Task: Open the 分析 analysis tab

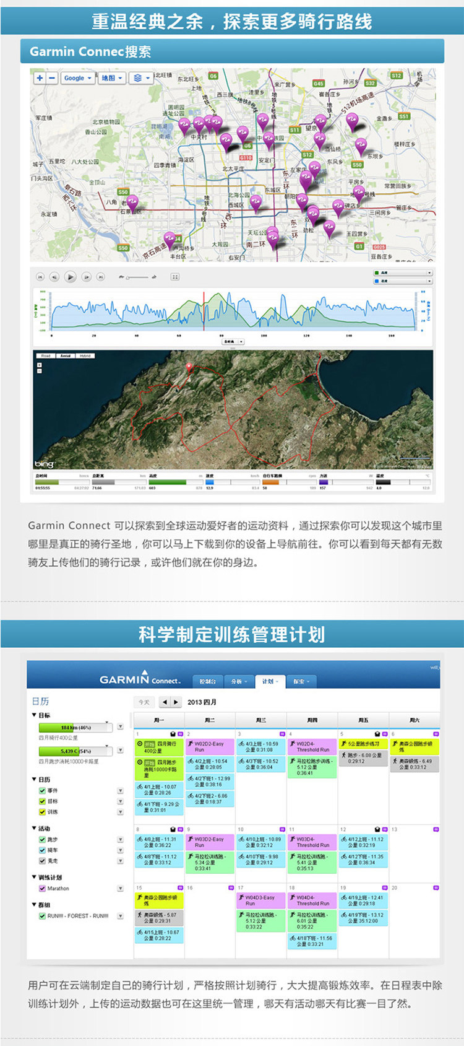Action: tap(239, 681)
